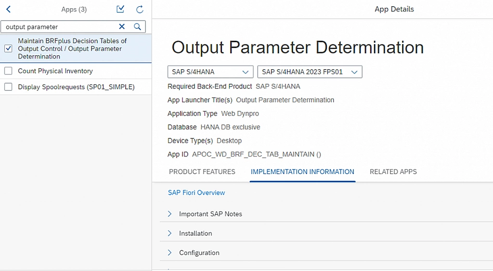This screenshot has width=493, height=271.
Task: Click the 'Output Parameter Determination' page title
Action: [298, 48]
